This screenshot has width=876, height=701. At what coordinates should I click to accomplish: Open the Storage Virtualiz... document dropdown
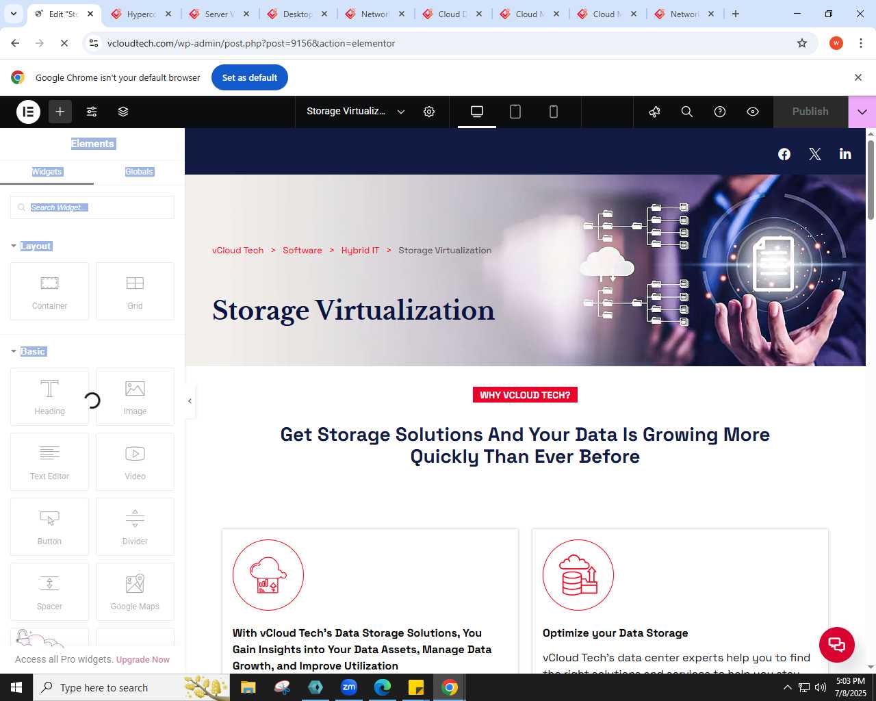tap(356, 112)
